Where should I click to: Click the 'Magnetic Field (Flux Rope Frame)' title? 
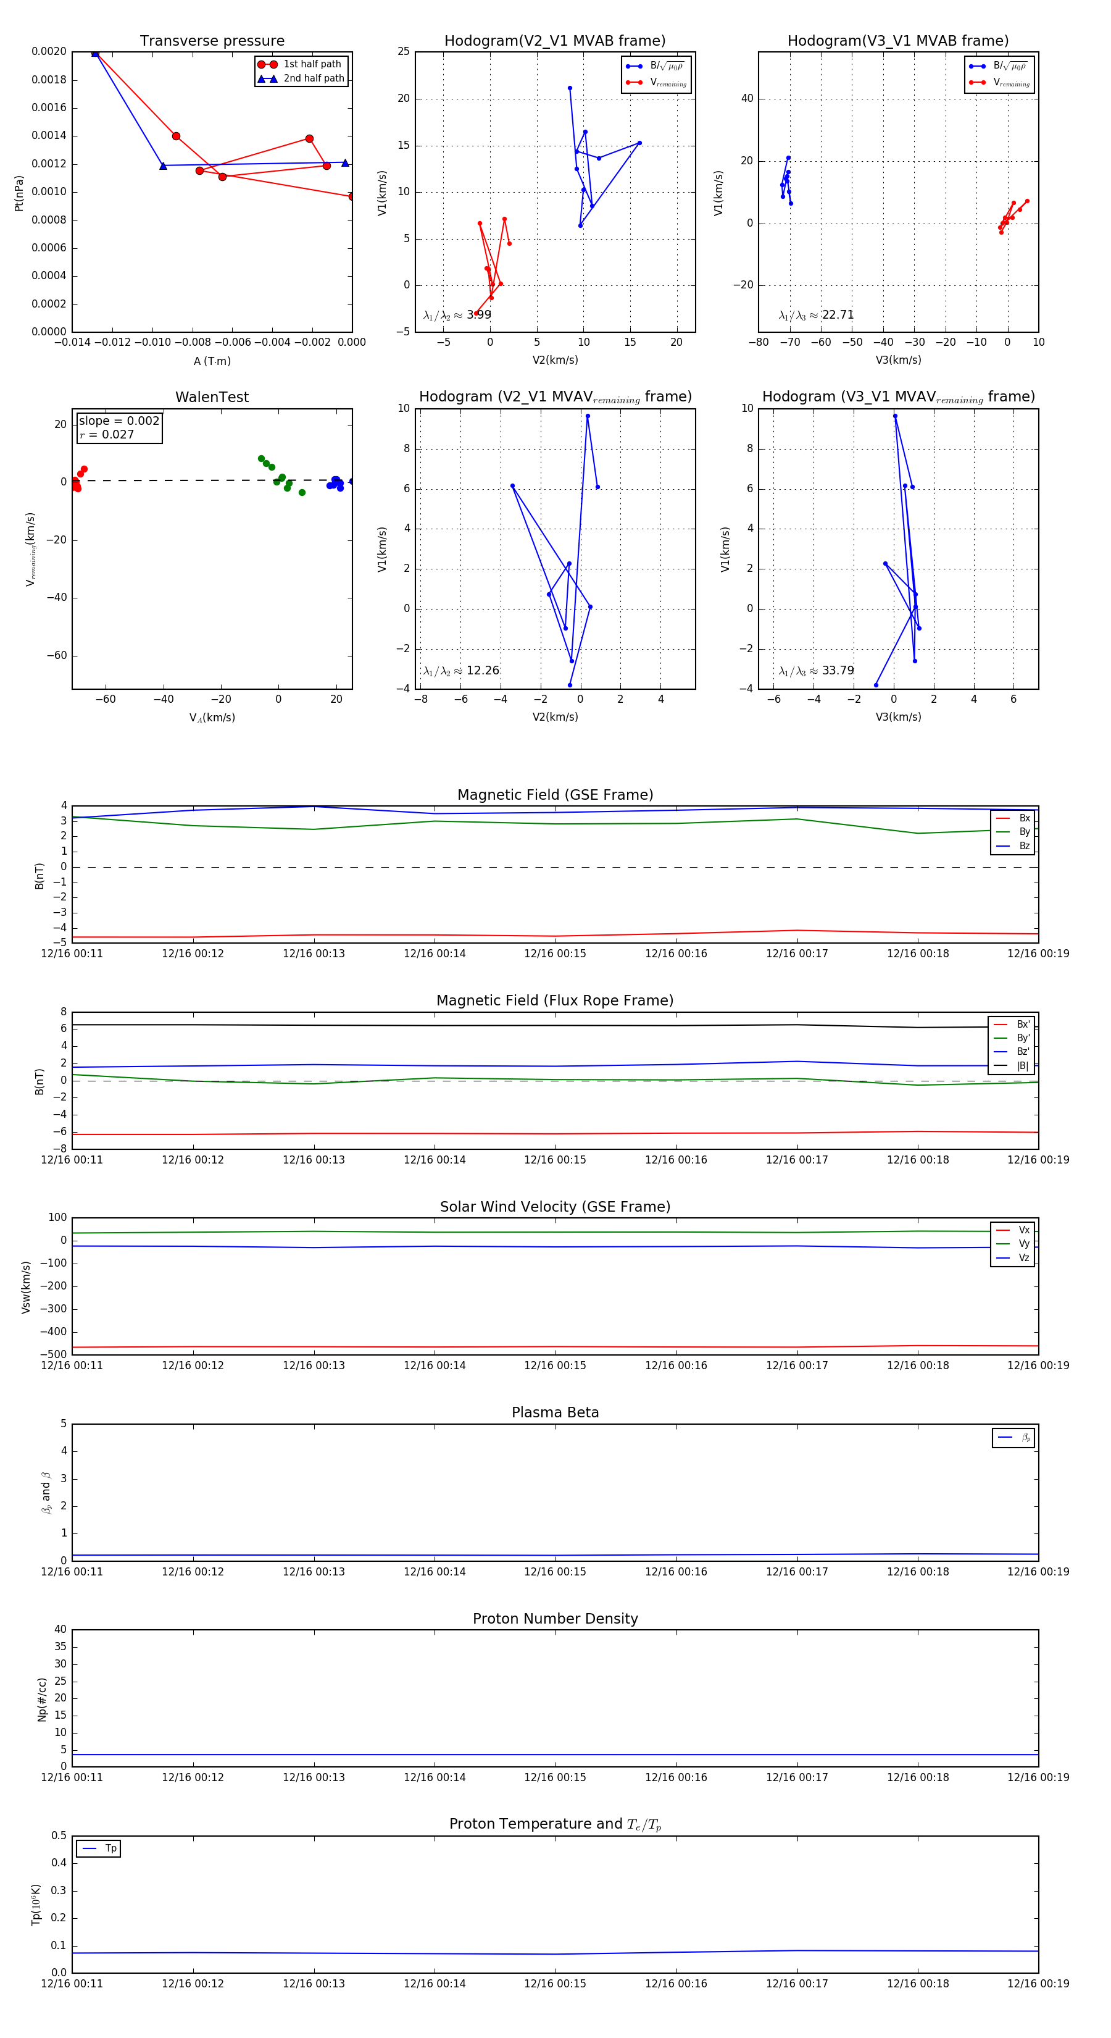pyautogui.click(x=555, y=1001)
